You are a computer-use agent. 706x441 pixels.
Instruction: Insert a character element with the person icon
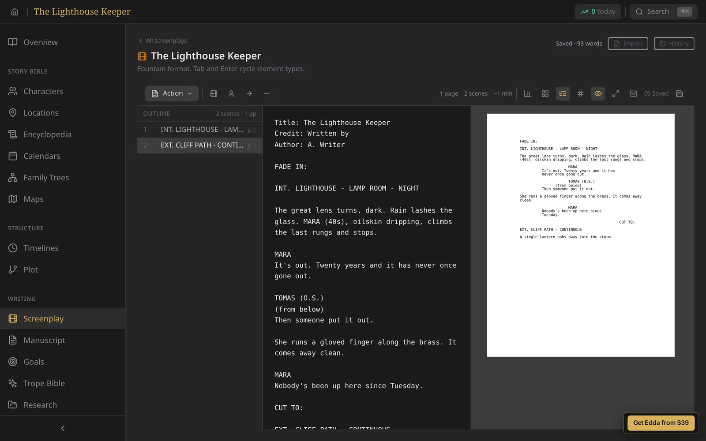[231, 93]
